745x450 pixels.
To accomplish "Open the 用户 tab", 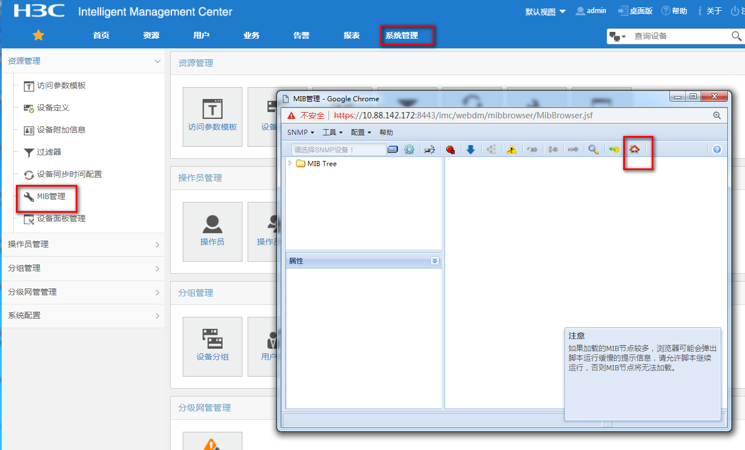I will (x=201, y=35).
